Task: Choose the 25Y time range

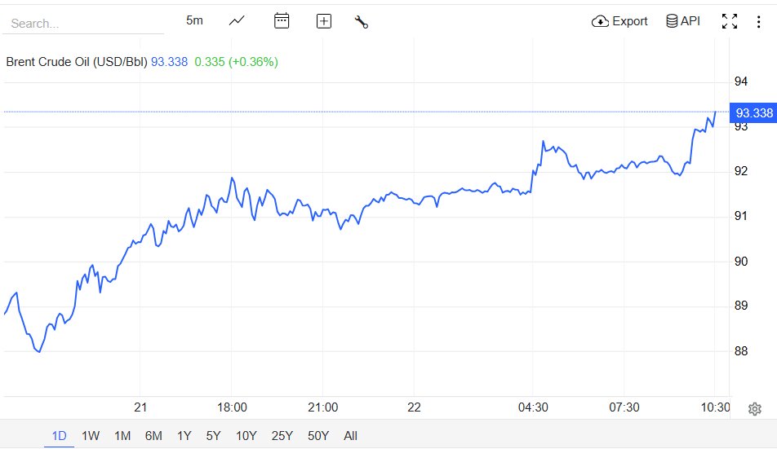Action: [x=282, y=436]
